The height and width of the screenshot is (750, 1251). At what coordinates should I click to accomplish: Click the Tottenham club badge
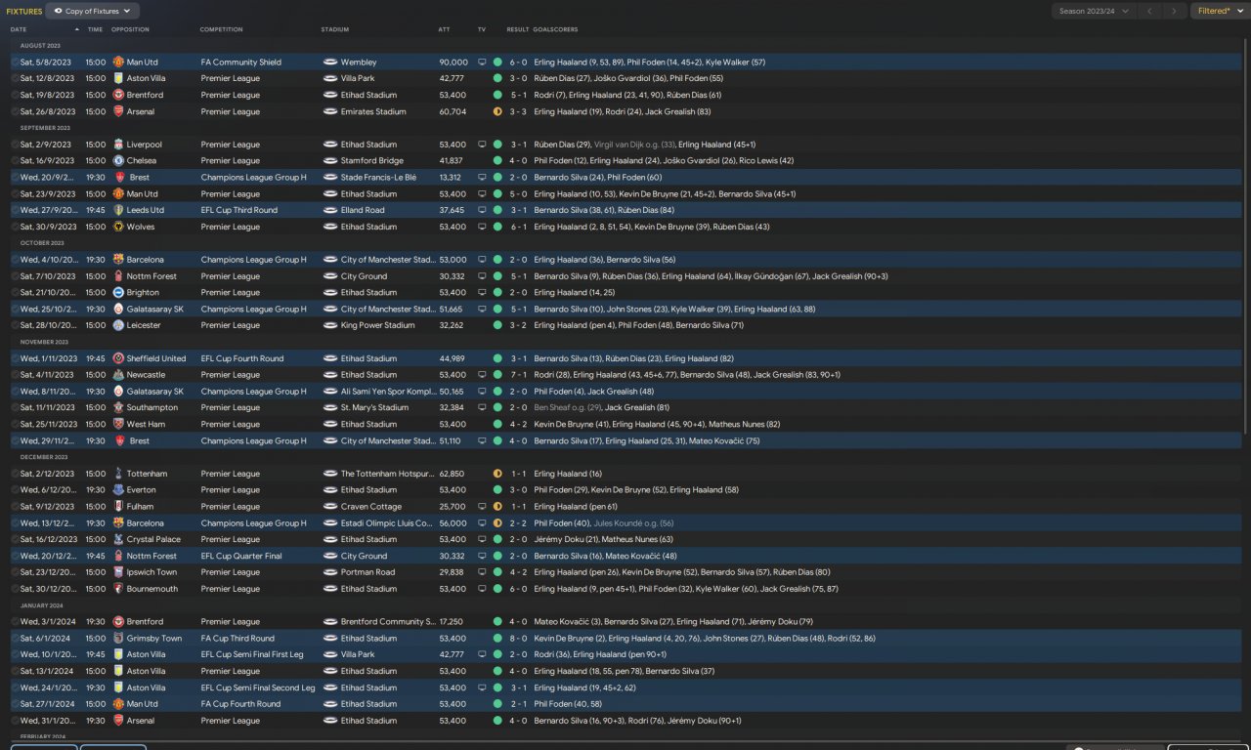point(118,474)
